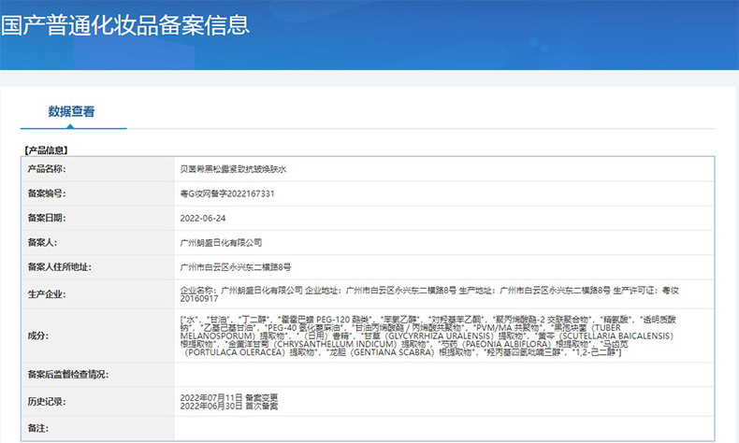This screenshot has height=443, width=739.
Task: Click filer name 广州朗盛日化有限公司
Action: coord(214,242)
